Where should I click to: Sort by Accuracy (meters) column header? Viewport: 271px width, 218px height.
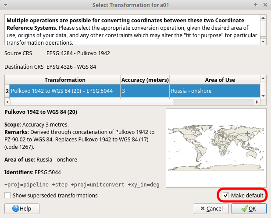(x=145, y=80)
